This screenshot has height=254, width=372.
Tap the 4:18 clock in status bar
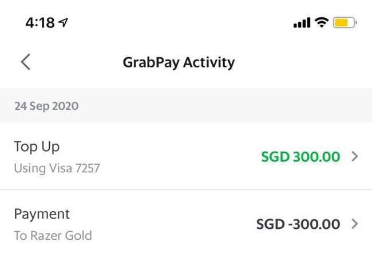pos(39,23)
